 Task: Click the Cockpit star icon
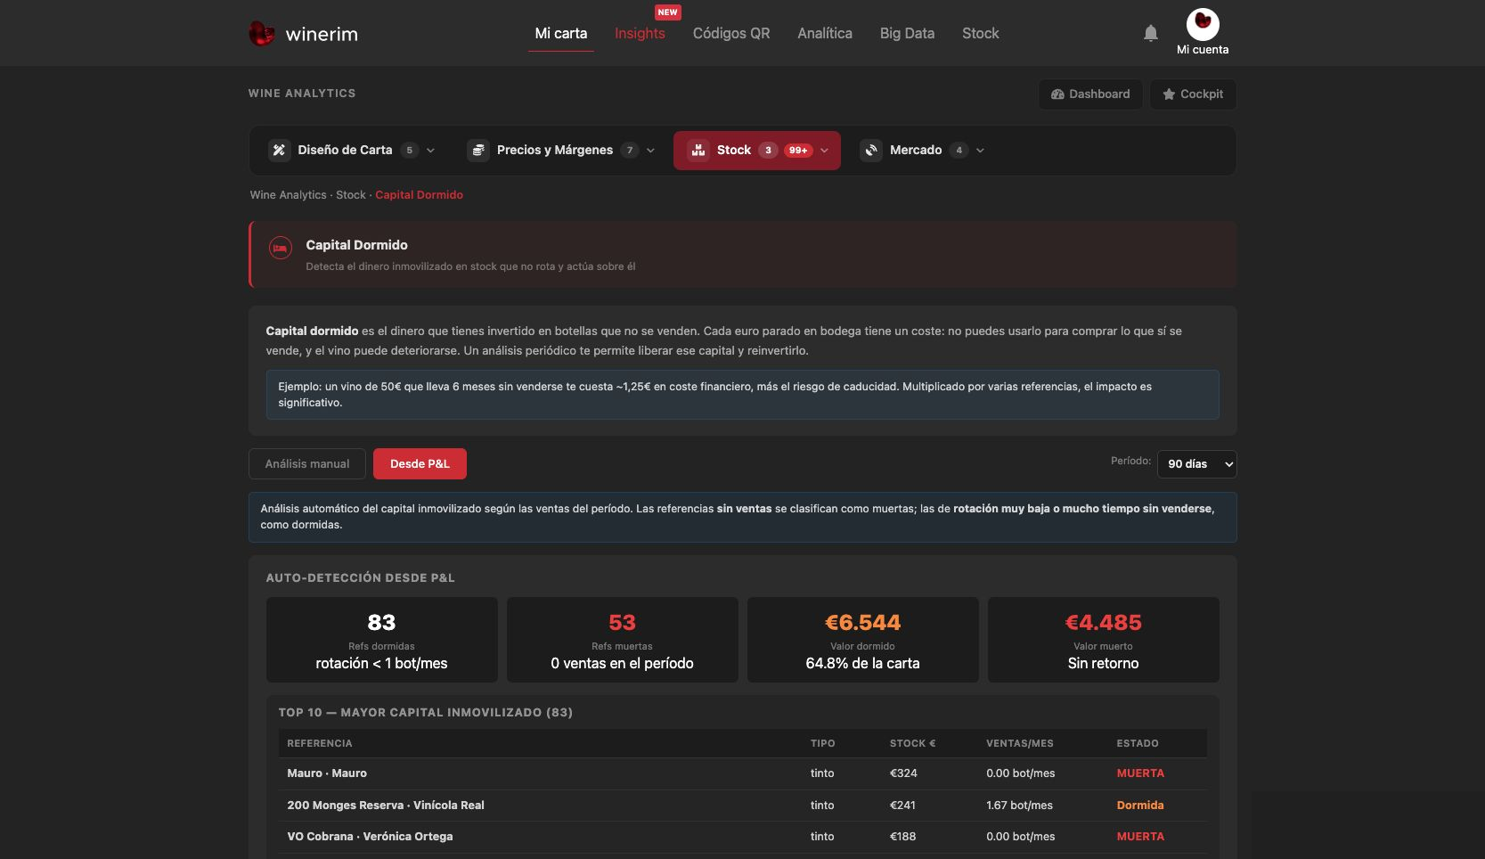point(1169,94)
